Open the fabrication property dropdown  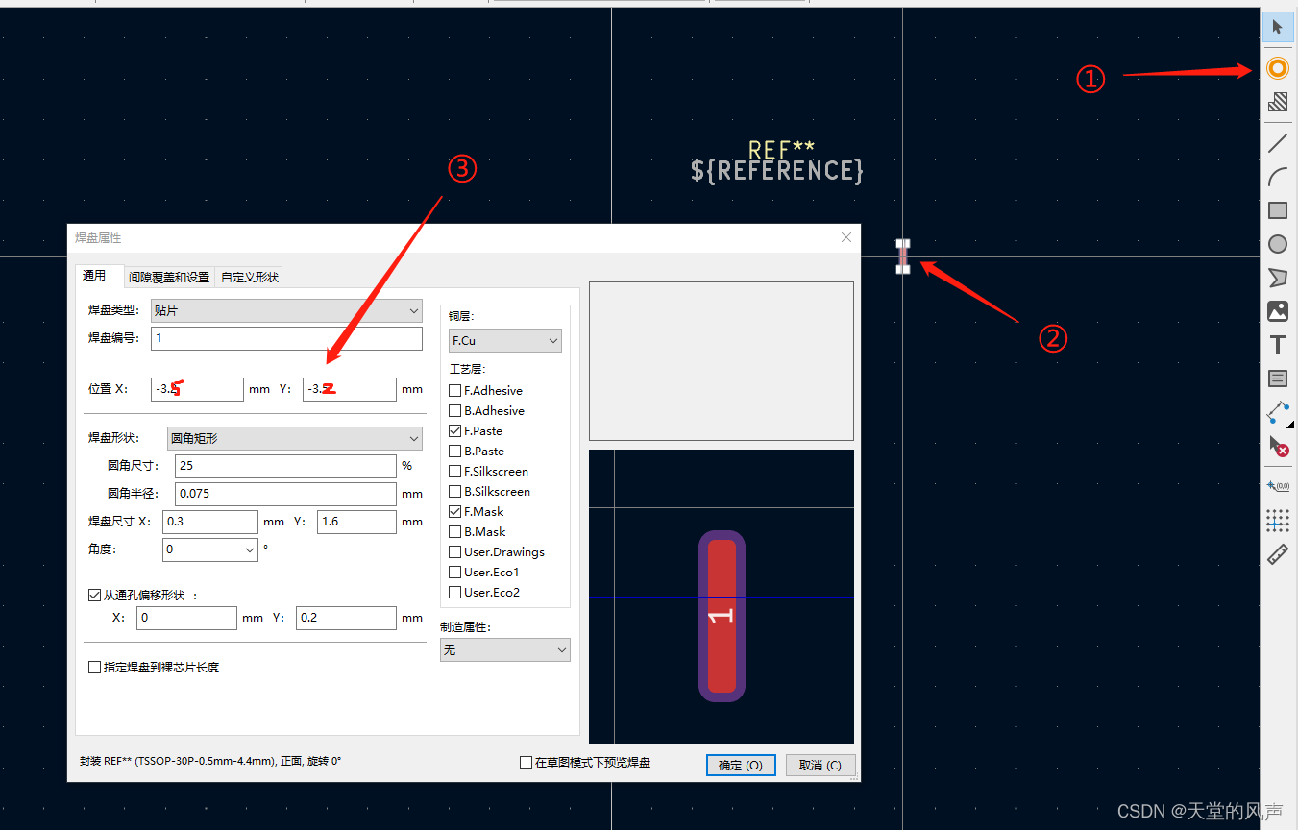505,650
